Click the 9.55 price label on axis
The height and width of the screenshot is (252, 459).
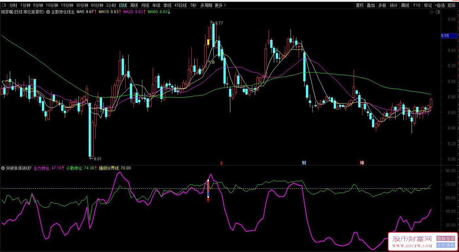[445, 36]
